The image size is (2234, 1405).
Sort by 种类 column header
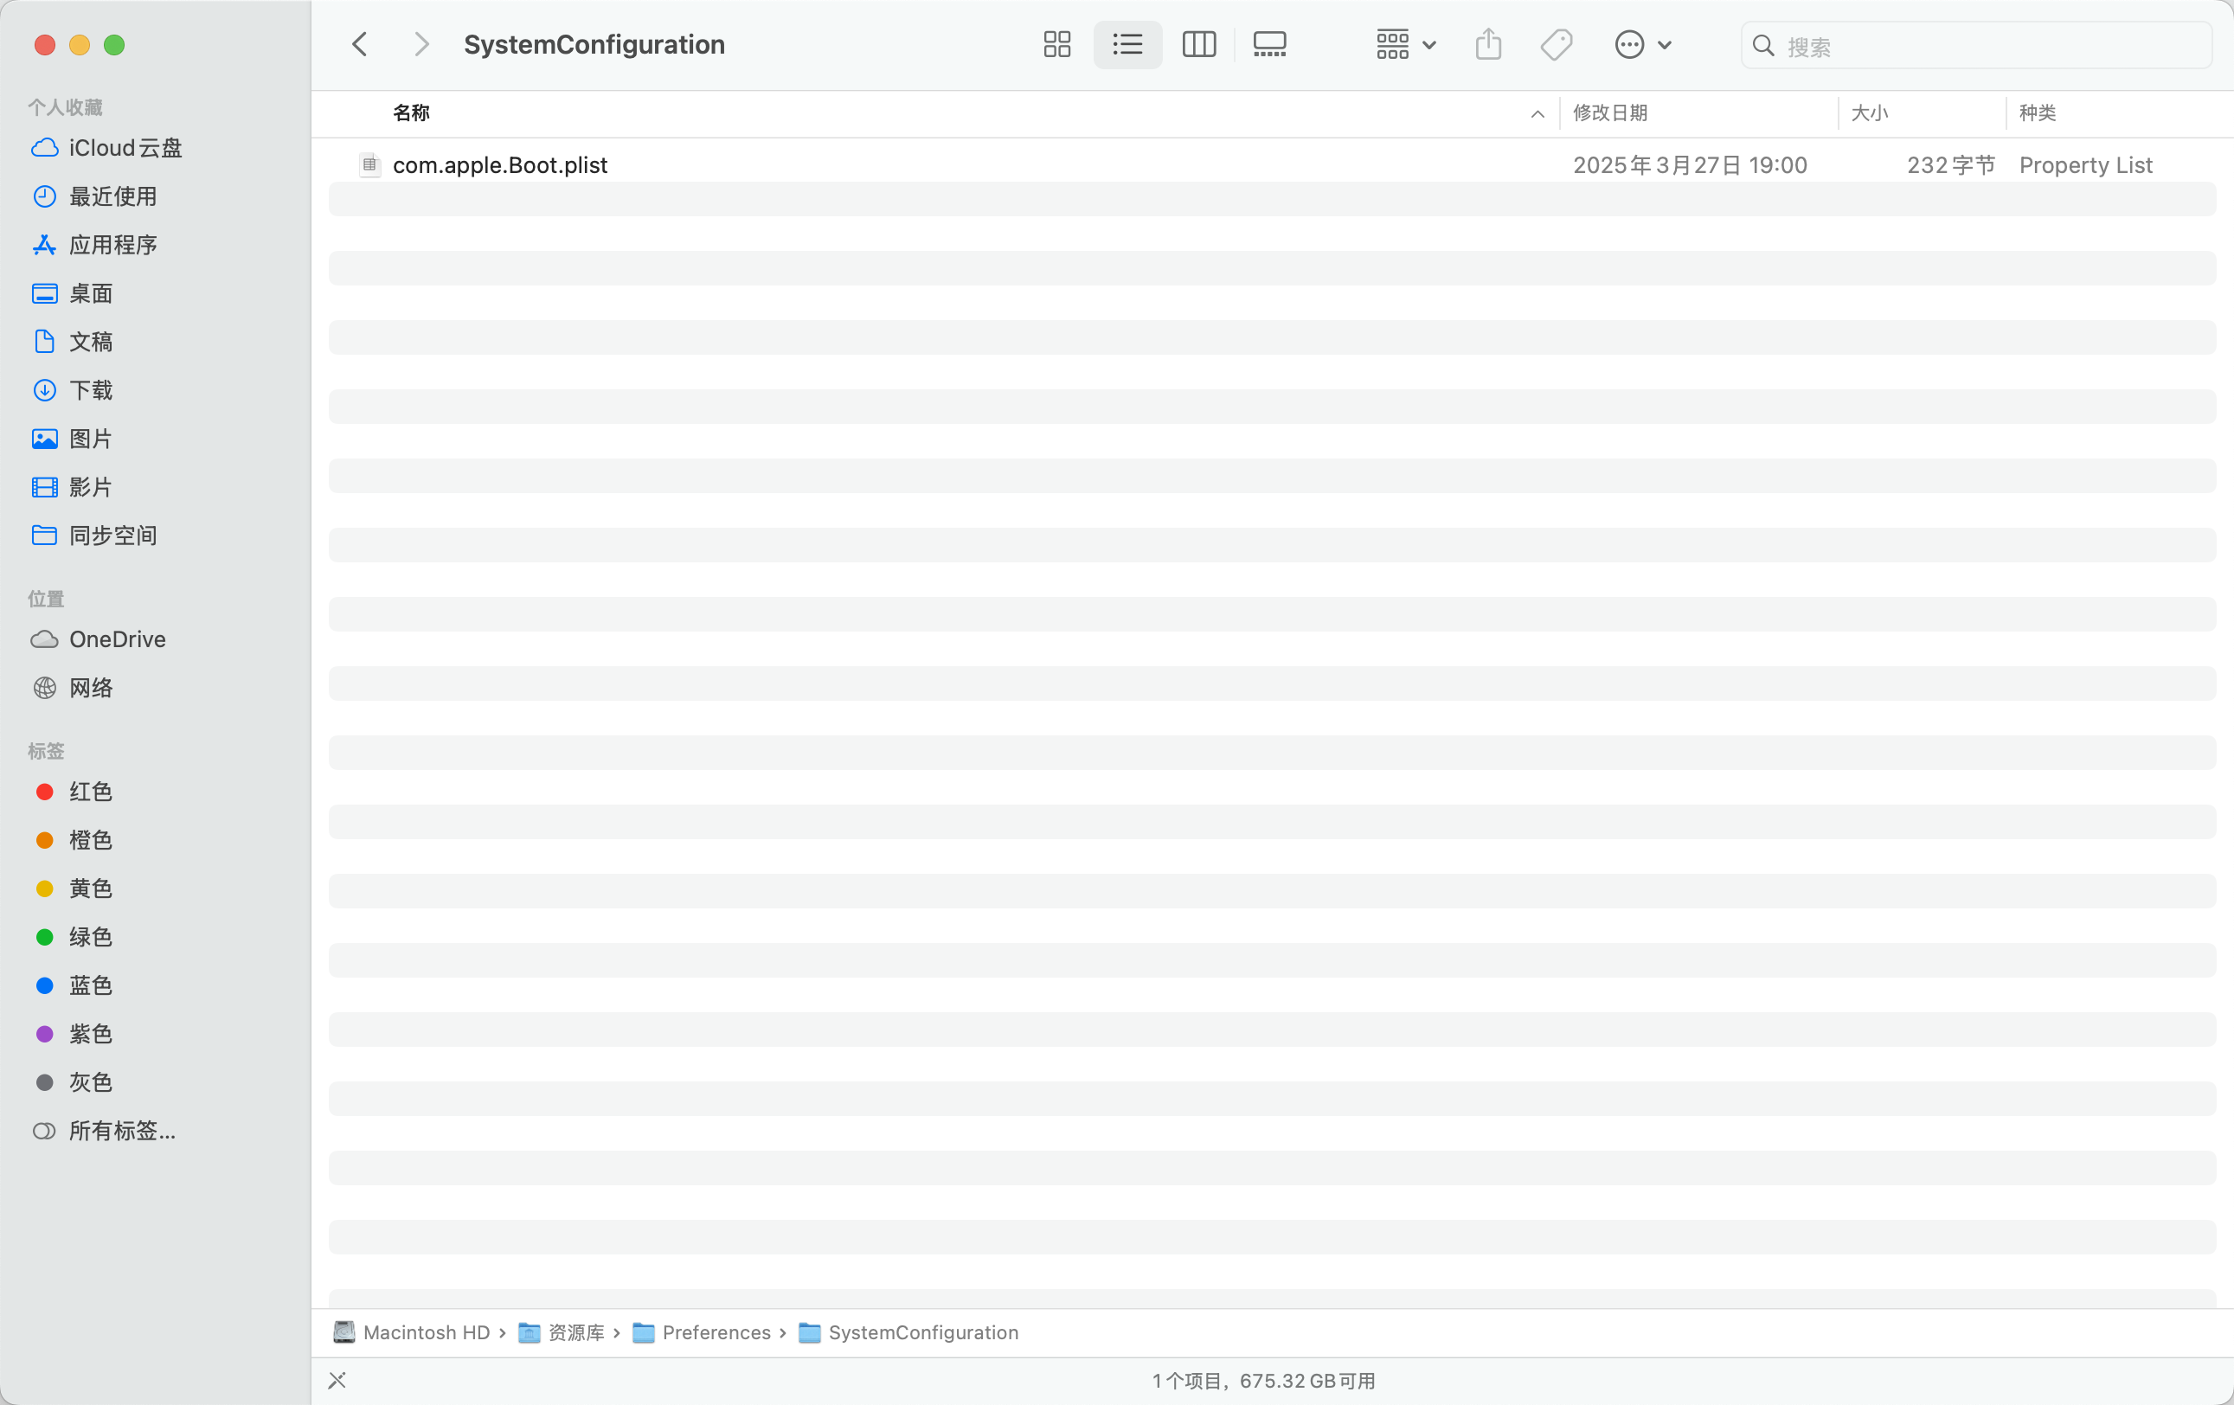[x=2038, y=113]
